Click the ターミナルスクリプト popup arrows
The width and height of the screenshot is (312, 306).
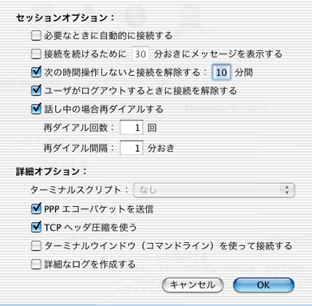click(286, 190)
